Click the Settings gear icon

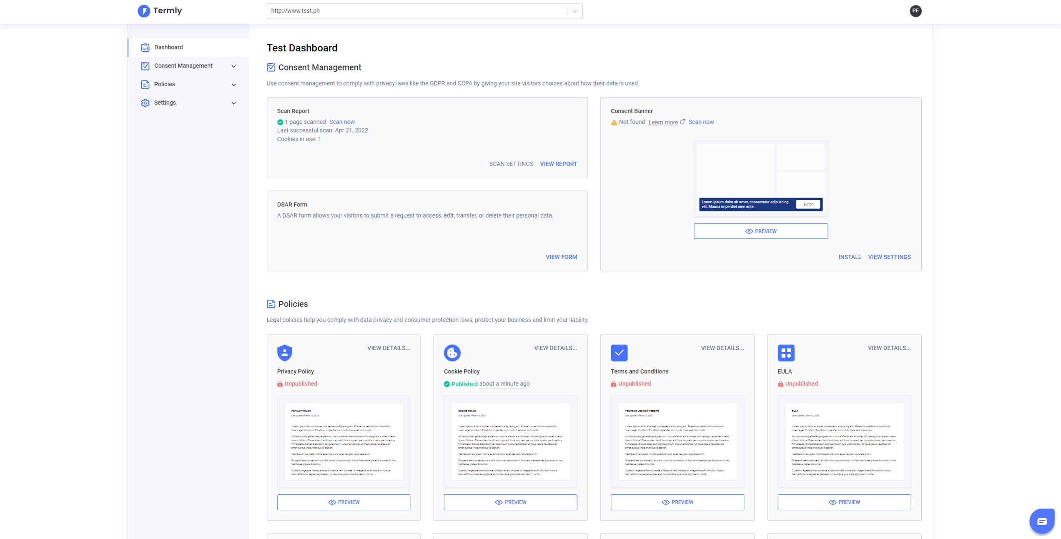tap(146, 102)
